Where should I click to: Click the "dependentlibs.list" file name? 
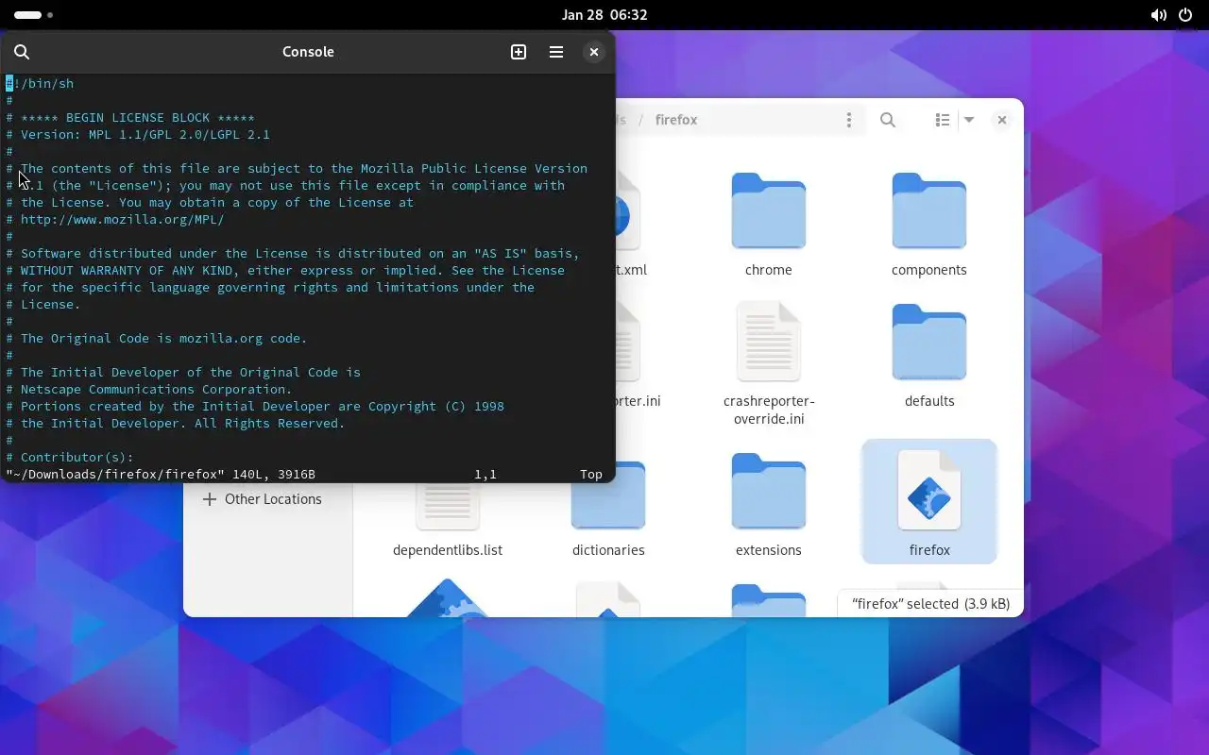[x=448, y=550]
